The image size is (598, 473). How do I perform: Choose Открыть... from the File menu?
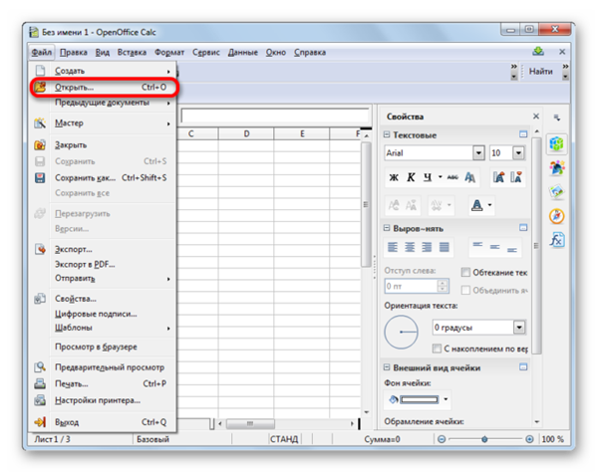click(x=102, y=87)
